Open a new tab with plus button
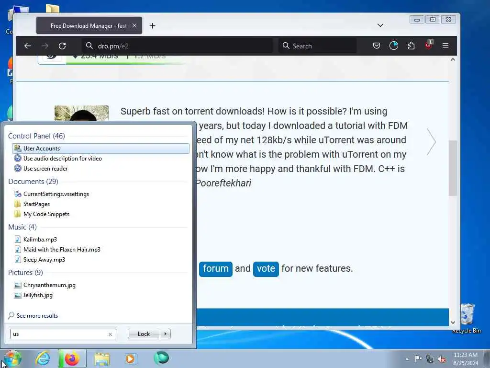The width and height of the screenshot is (490, 368). pos(152,26)
